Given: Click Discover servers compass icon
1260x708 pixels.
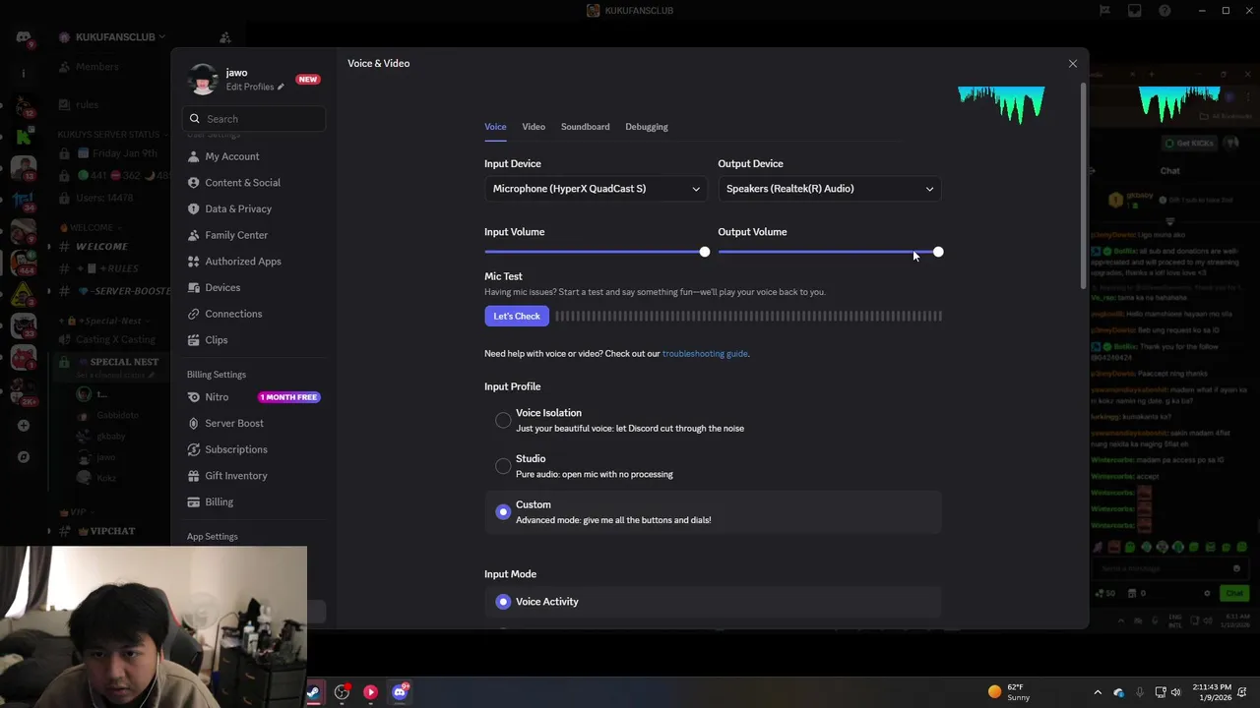Looking at the screenshot, I should [24, 457].
